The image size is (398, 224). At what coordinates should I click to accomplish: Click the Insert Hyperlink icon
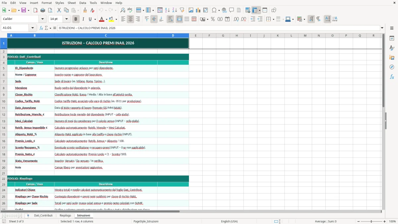(224, 10)
